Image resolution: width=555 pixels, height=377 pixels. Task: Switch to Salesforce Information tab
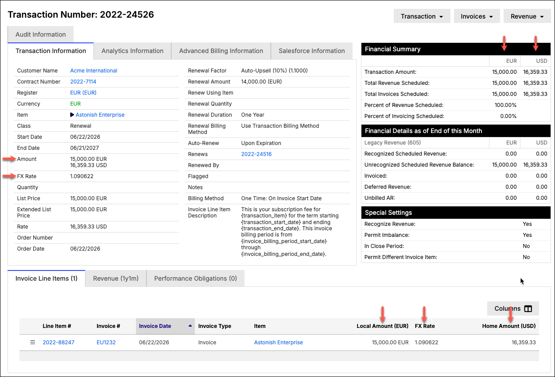point(312,51)
